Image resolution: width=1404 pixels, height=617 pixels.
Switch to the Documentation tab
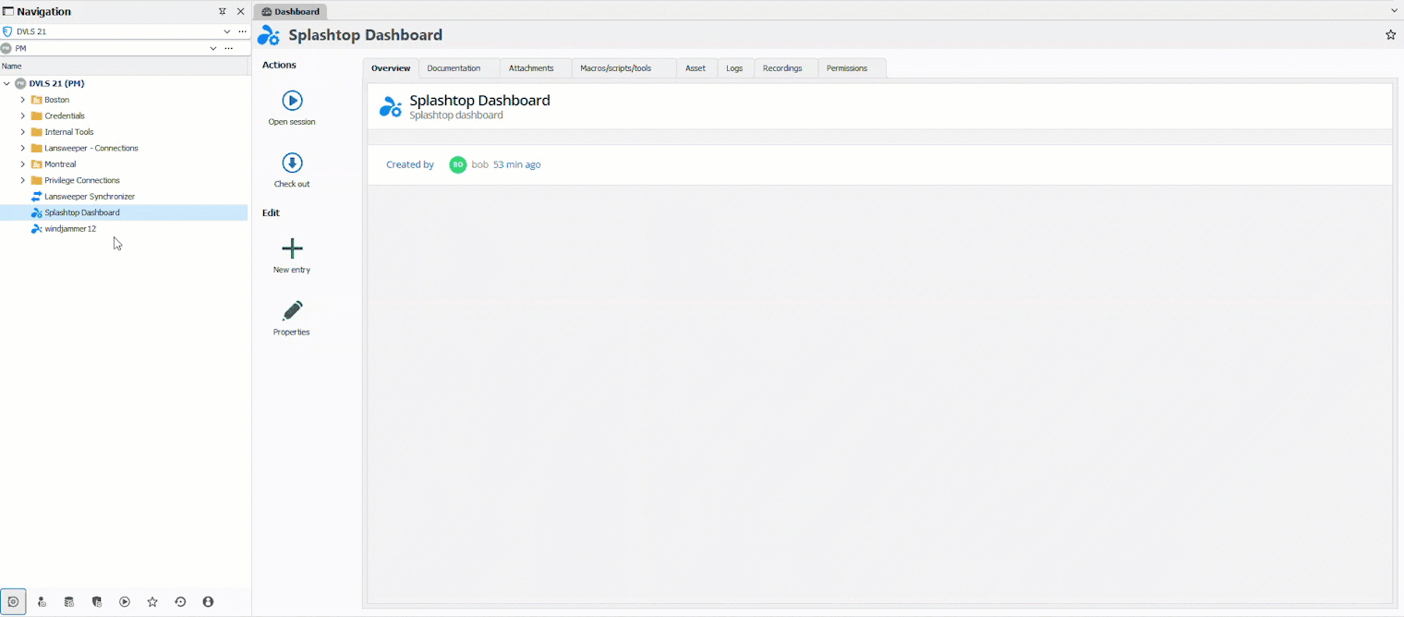coord(454,68)
